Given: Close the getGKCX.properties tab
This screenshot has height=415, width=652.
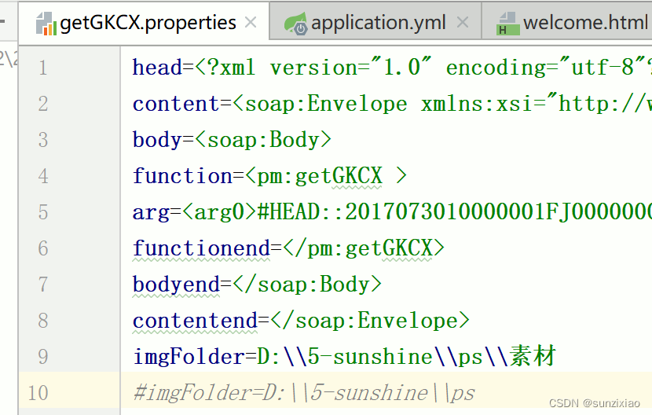Looking at the screenshot, I should (251, 22).
